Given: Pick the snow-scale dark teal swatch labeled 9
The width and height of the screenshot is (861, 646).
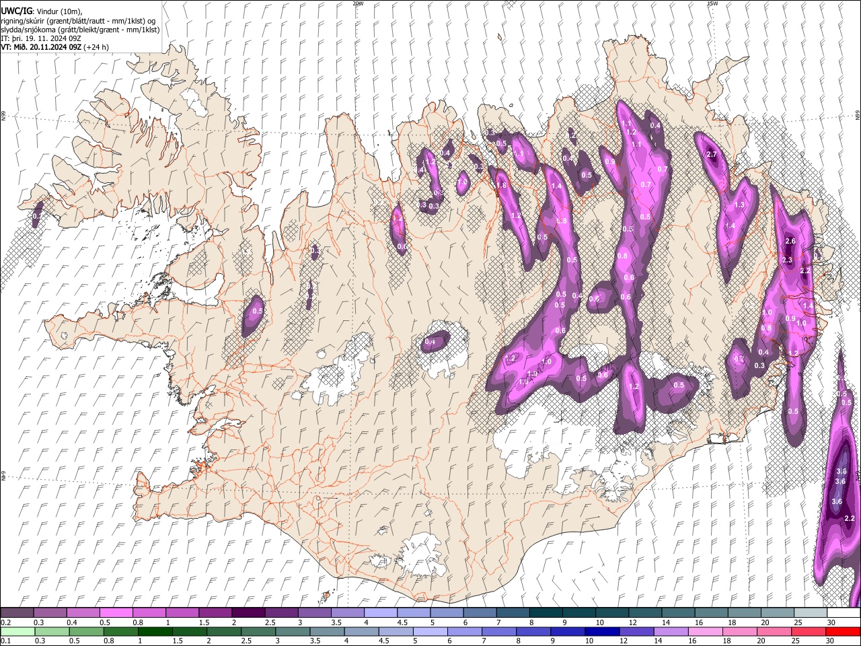Looking at the screenshot, I should point(546,613).
